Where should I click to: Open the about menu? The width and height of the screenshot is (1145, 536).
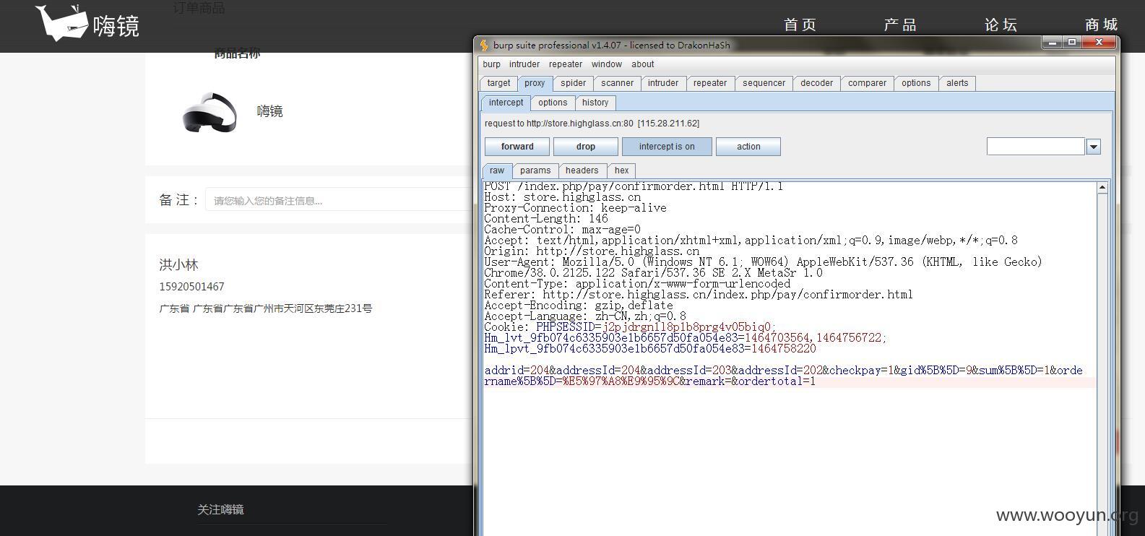pos(643,64)
